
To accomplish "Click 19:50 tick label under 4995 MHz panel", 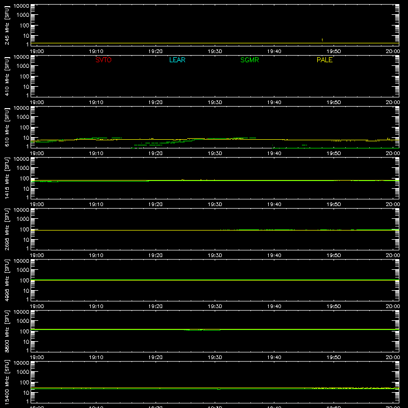I will click(334, 307).
